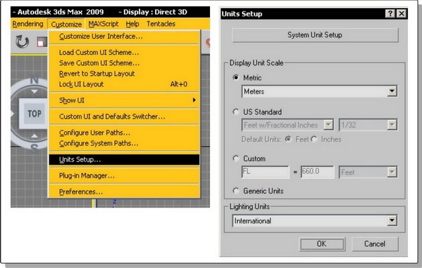Cancel the Units Setup dialog
Screen dimensions: 422x268
pos(374,244)
